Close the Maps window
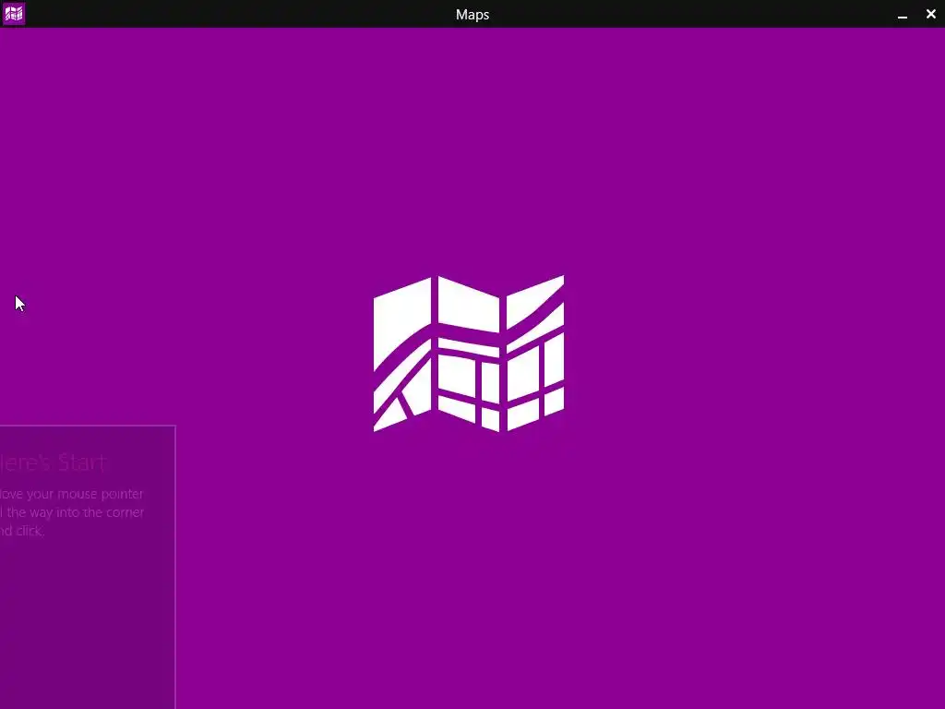 click(x=930, y=14)
